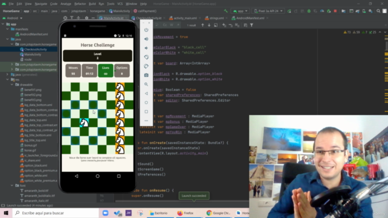Open SDK Manager icon in toolbar
Image resolution: width=388 pixels, height=218 pixels.
[x=370, y=11]
